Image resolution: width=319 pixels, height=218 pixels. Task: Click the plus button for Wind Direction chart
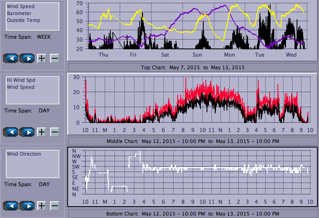pyautogui.click(x=42, y=206)
